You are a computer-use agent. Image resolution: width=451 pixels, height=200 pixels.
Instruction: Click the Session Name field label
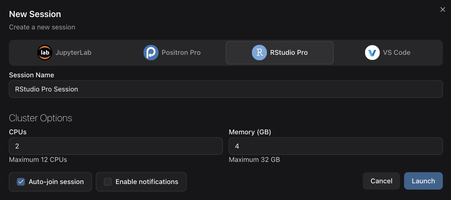(32, 75)
